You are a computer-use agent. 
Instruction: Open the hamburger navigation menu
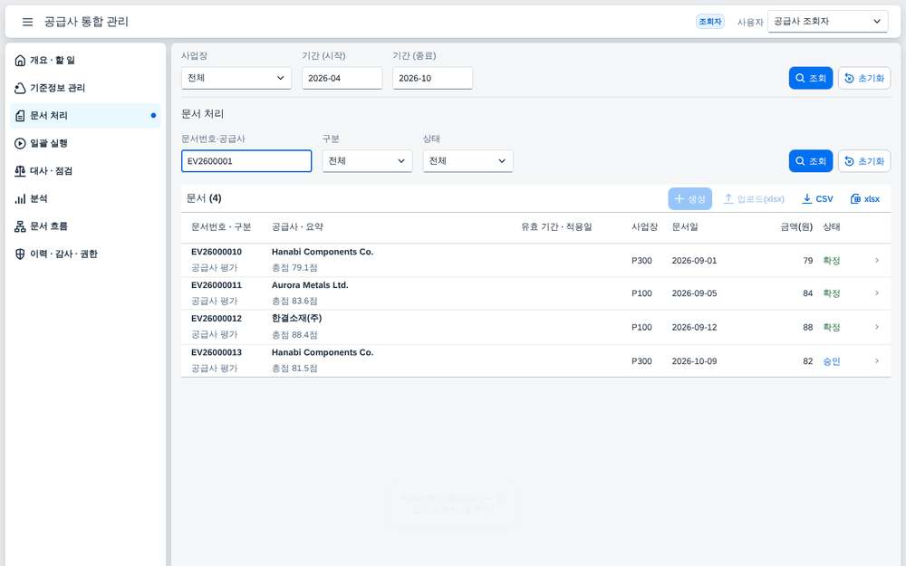[27, 22]
